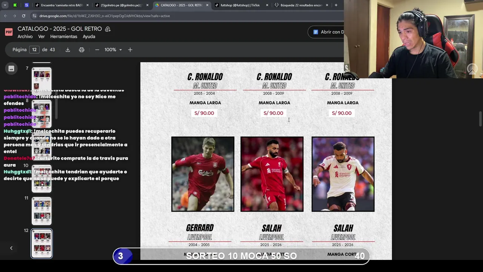The width and height of the screenshot is (483, 272).
Task: Jump to page 11 thumbnail
Action: tap(42, 211)
